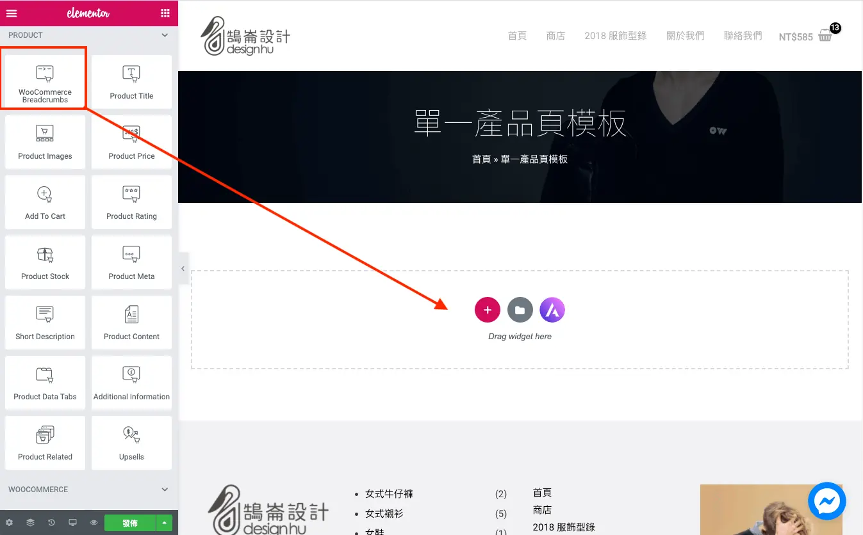Select the Product Data Tabs widget
Image resolution: width=863 pixels, height=535 pixels.
coord(45,383)
